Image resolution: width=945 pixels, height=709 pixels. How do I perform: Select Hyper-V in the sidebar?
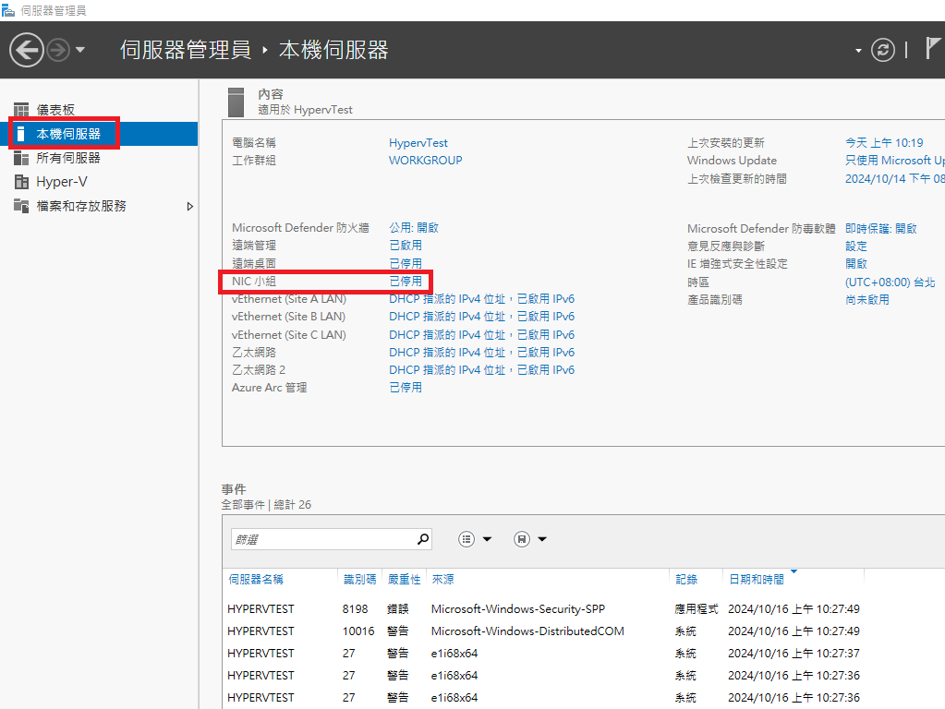point(62,182)
